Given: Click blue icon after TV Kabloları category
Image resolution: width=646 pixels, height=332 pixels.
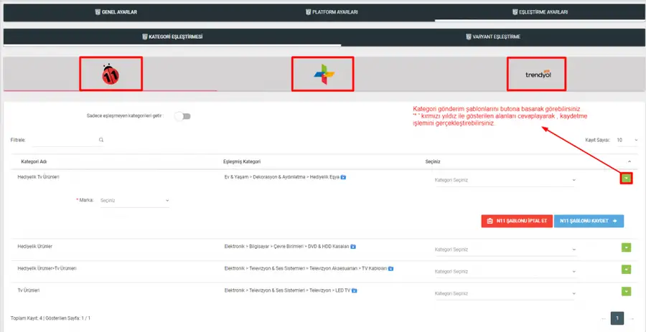Looking at the screenshot, I should 390,269.
